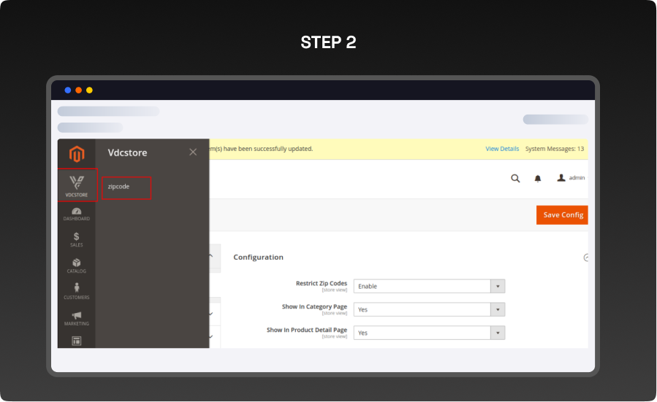
Task: Open the admin account menu
Action: (571, 178)
